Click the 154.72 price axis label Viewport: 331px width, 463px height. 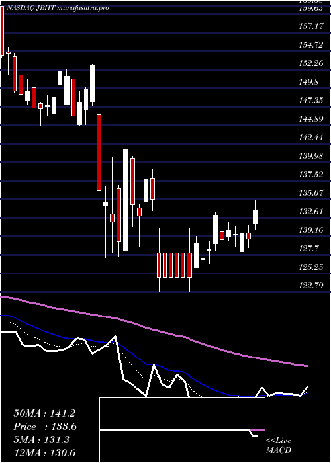[x=310, y=45]
